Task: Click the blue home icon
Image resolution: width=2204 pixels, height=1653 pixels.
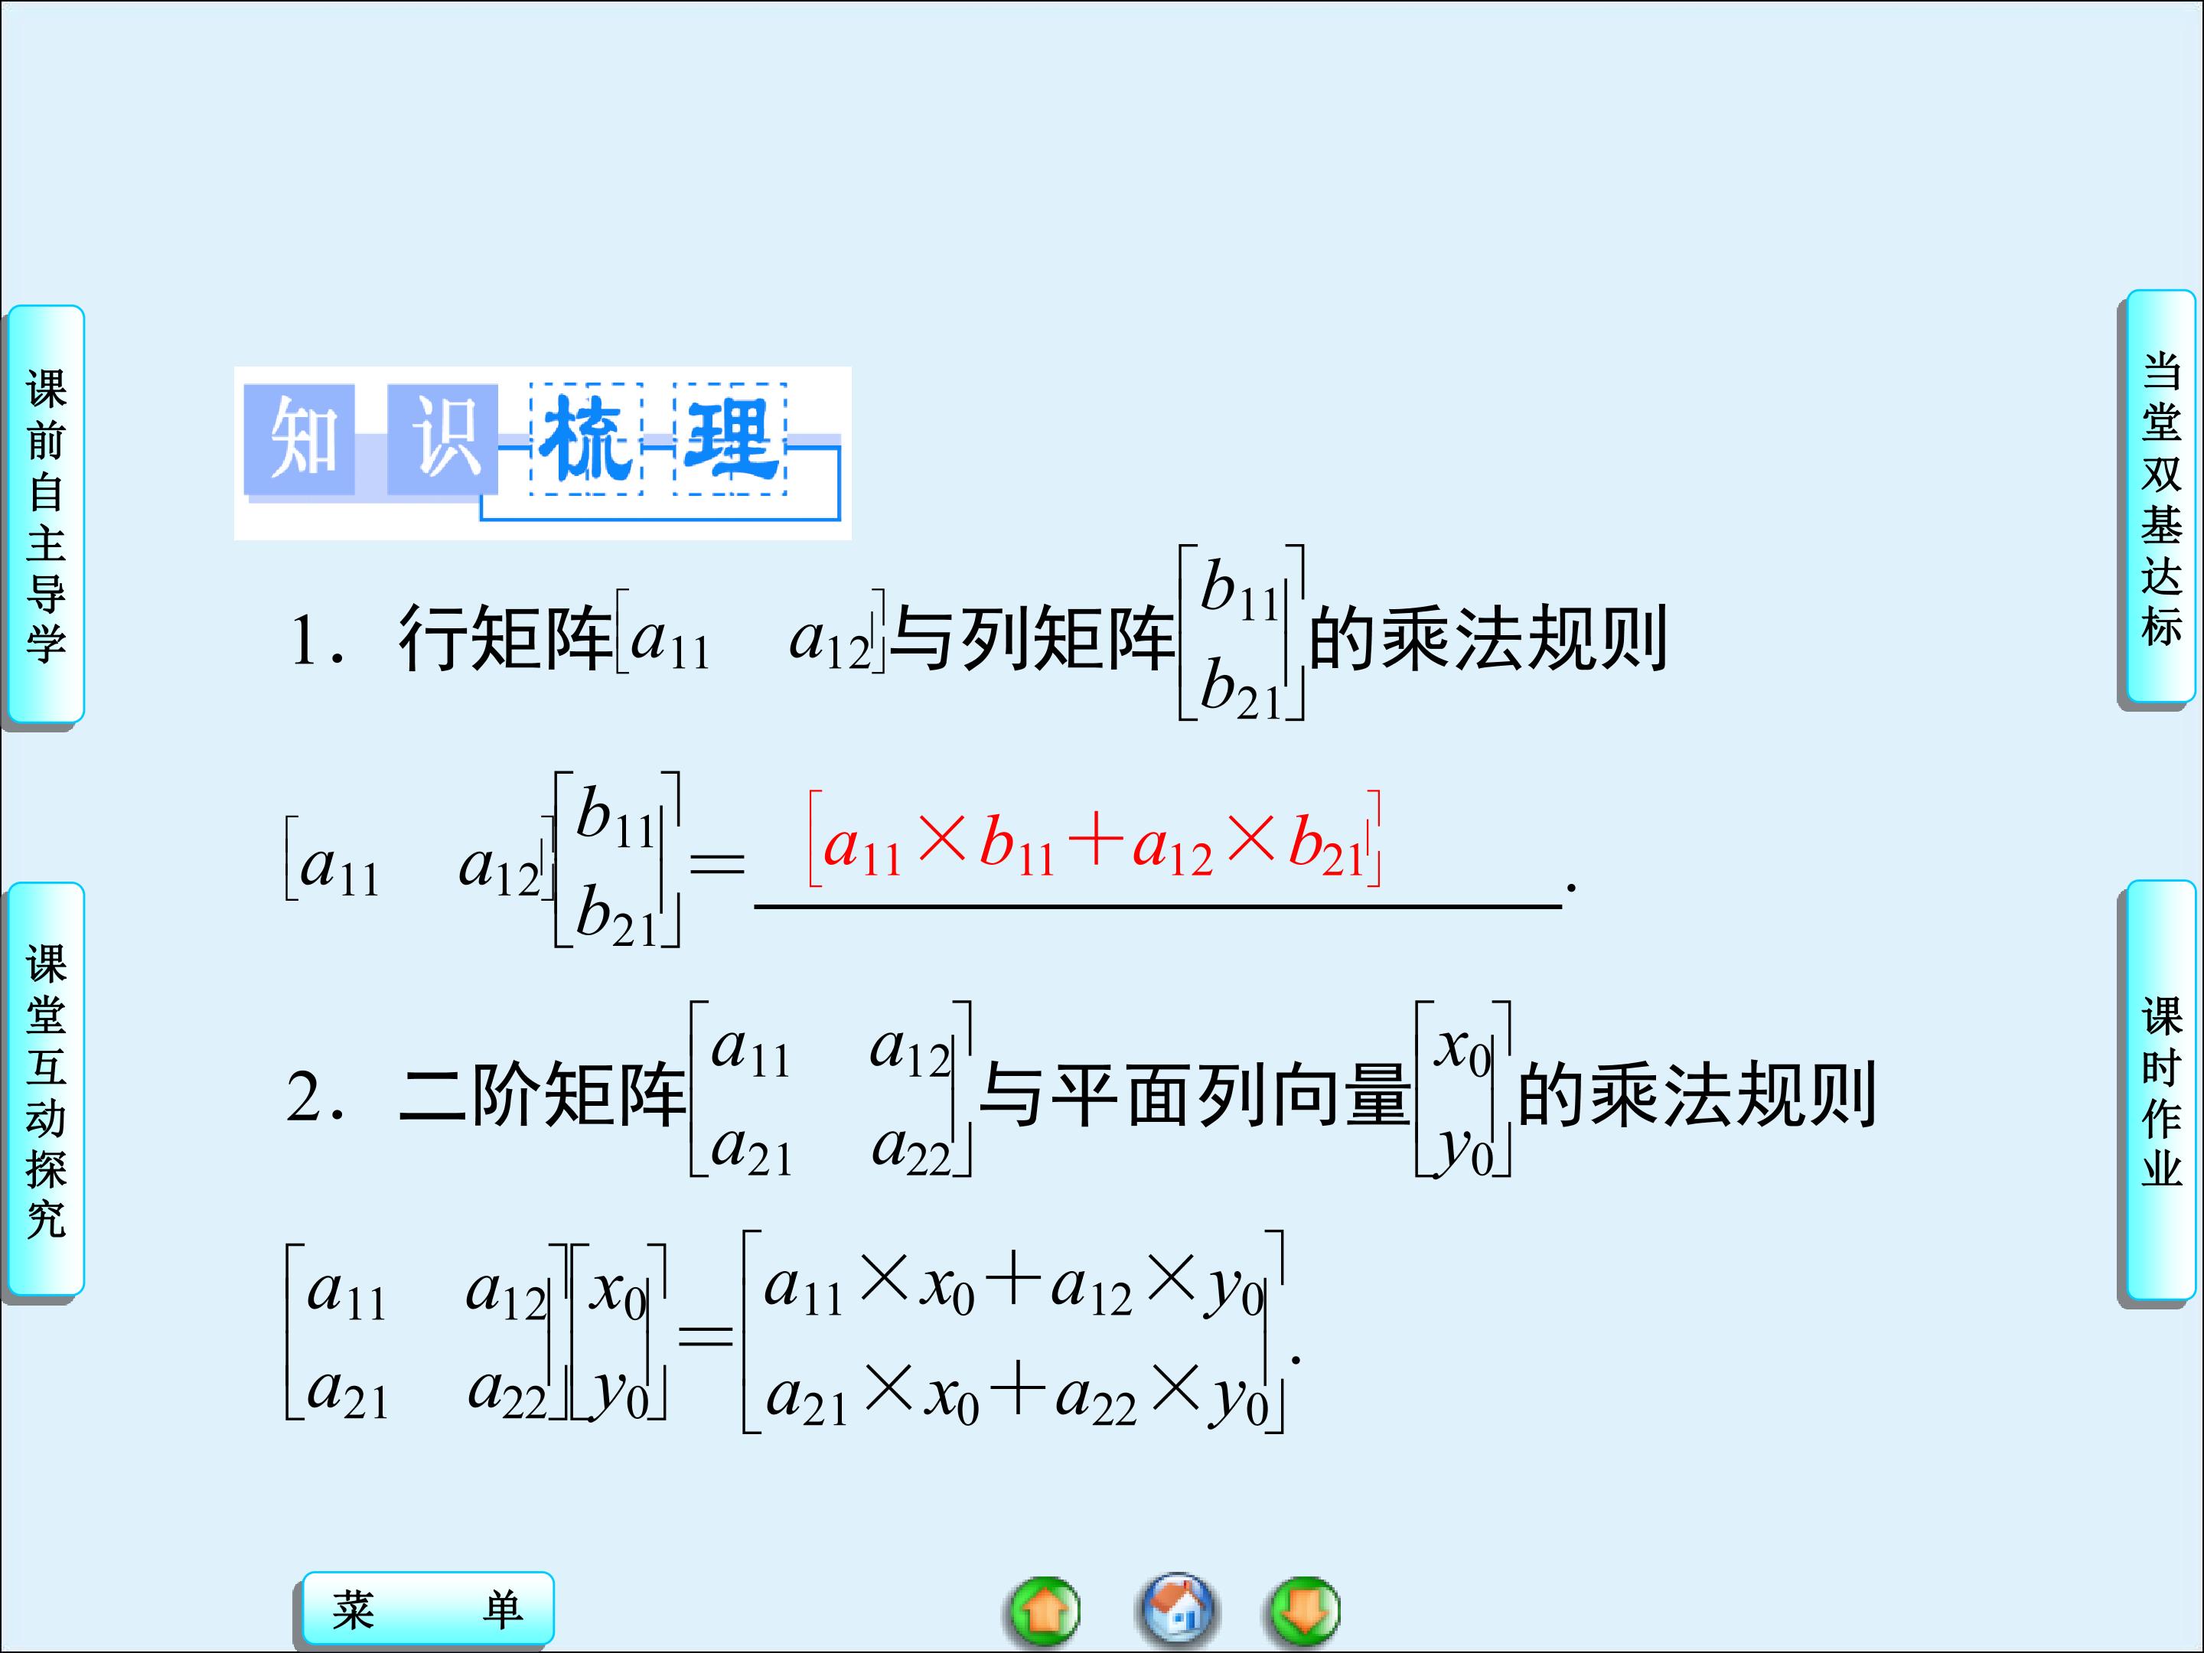Action: coord(1177,1609)
